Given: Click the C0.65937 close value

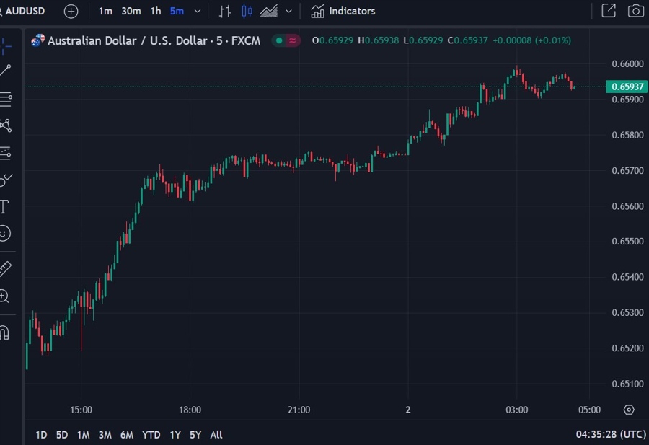Looking at the screenshot, I should pos(468,40).
